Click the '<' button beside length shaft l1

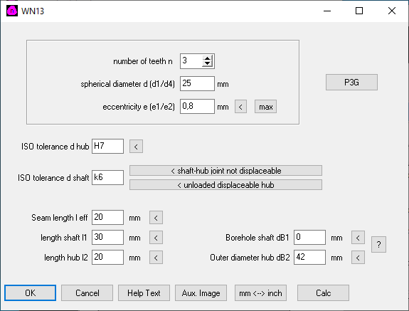click(x=156, y=238)
